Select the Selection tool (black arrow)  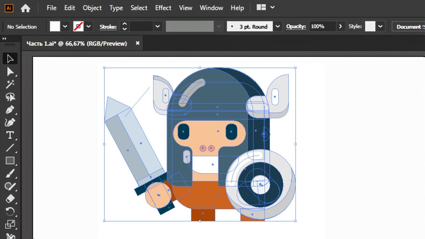pyautogui.click(x=10, y=59)
